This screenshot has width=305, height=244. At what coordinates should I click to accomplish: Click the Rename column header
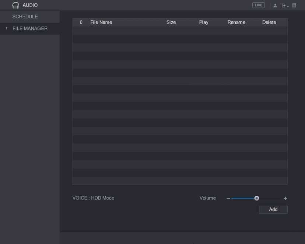tap(236, 22)
